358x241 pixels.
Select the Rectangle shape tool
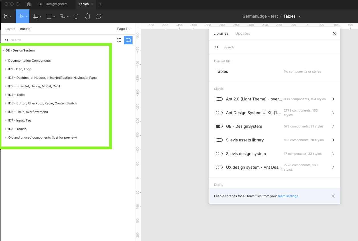(49, 17)
